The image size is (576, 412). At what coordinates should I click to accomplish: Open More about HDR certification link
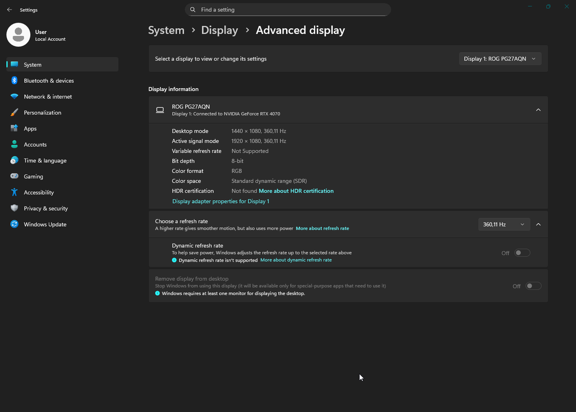[296, 191]
